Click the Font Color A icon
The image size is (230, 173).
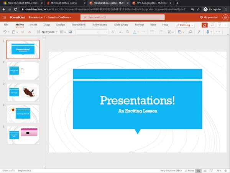point(135,32)
